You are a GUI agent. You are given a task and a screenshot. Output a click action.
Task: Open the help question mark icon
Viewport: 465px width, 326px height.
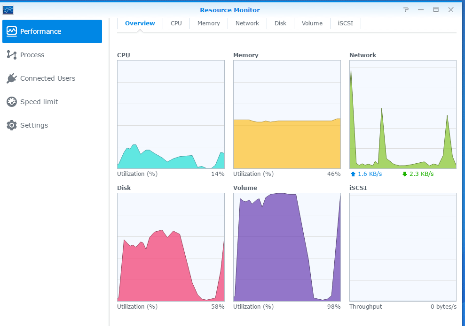click(406, 10)
